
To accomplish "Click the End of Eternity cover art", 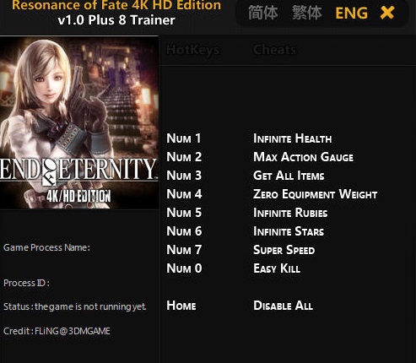I will (79, 122).
